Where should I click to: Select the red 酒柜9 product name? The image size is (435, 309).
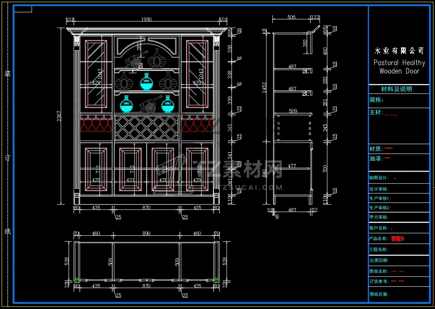pos(398,238)
